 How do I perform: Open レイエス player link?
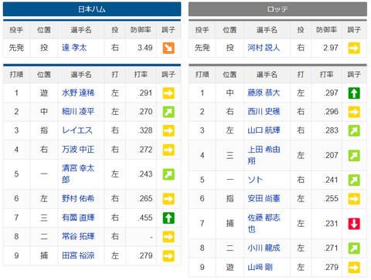coord(77,130)
